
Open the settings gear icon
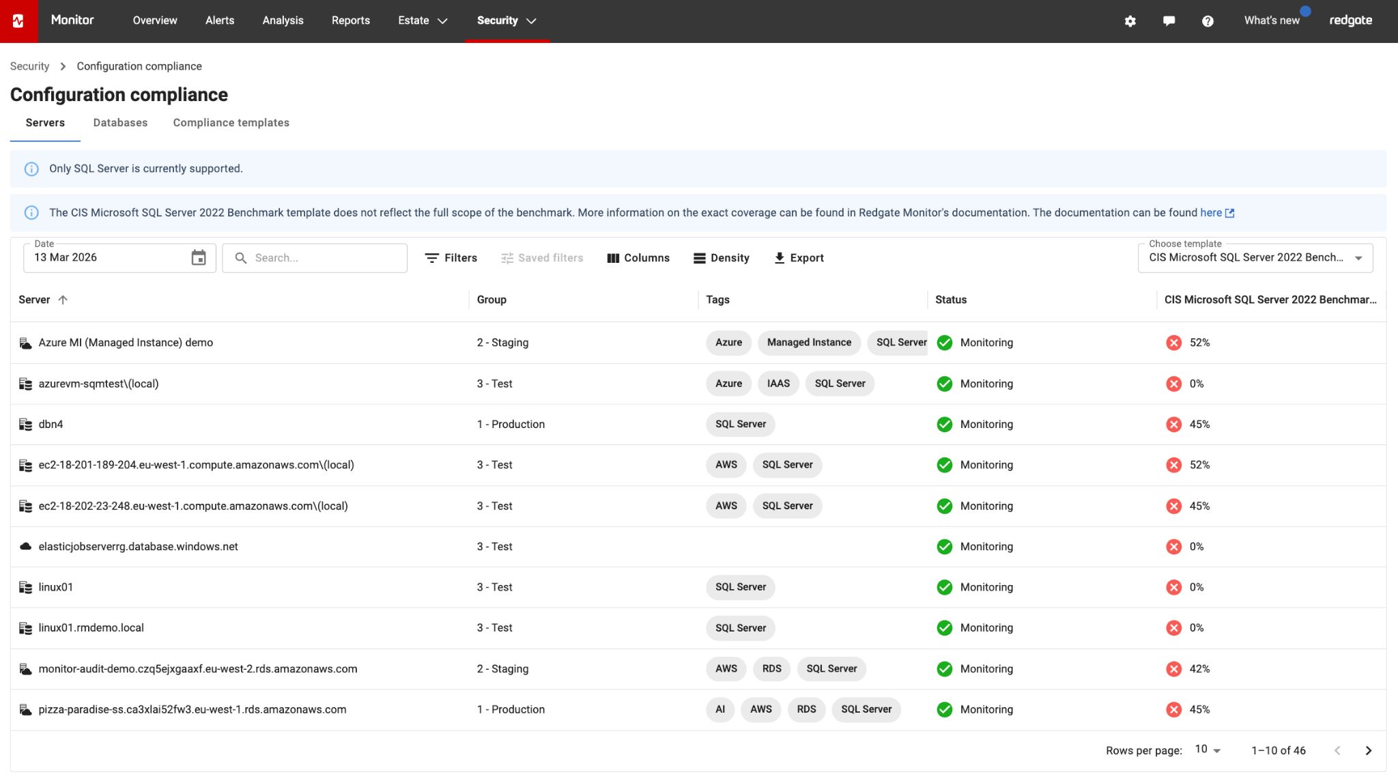click(x=1130, y=20)
